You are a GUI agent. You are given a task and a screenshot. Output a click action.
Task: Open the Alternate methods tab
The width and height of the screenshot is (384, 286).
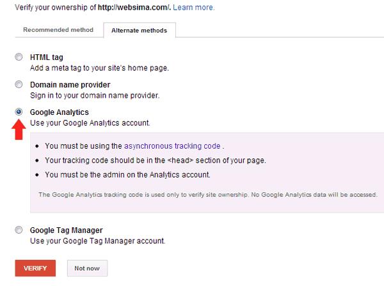point(140,30)
